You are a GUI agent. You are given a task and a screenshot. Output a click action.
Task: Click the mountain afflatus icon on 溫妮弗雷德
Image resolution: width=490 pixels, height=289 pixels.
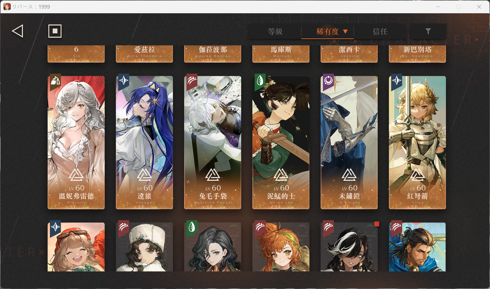click(x=55, y=81)
